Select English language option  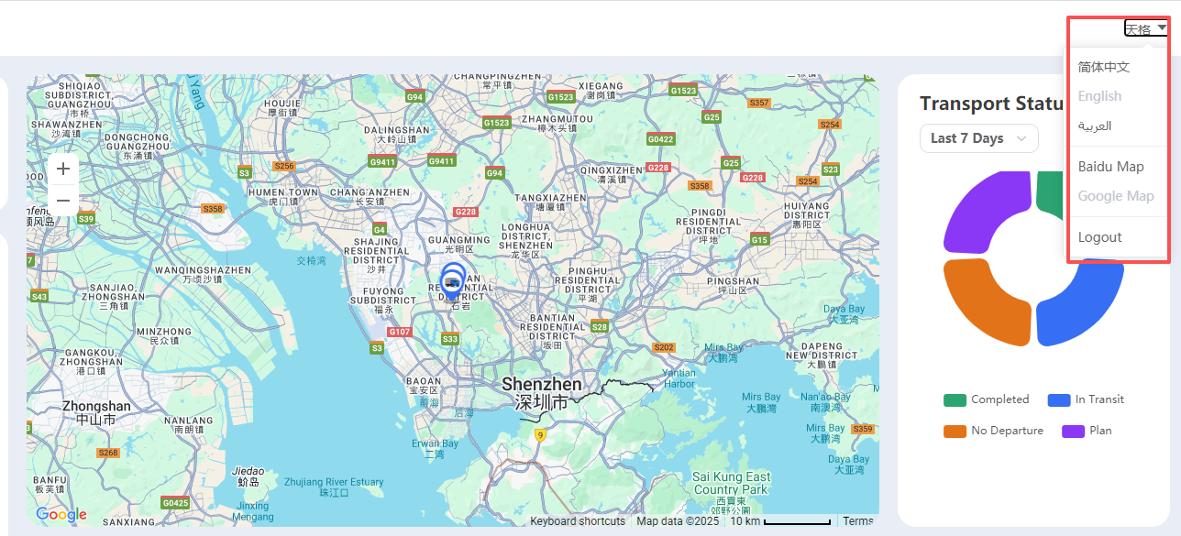click(1099, 96)
